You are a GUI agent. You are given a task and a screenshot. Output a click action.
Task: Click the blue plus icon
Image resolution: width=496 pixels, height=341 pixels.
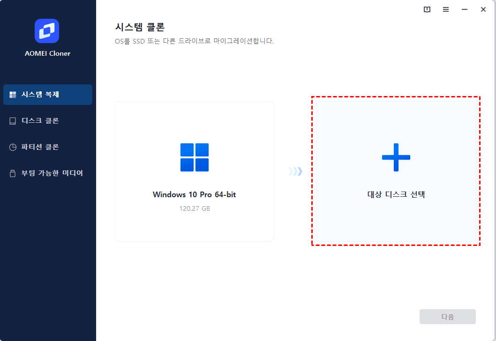tap(396, 157)
